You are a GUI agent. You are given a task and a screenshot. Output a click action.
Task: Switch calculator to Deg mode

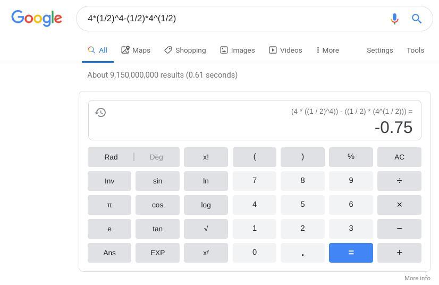pos(156,157)
